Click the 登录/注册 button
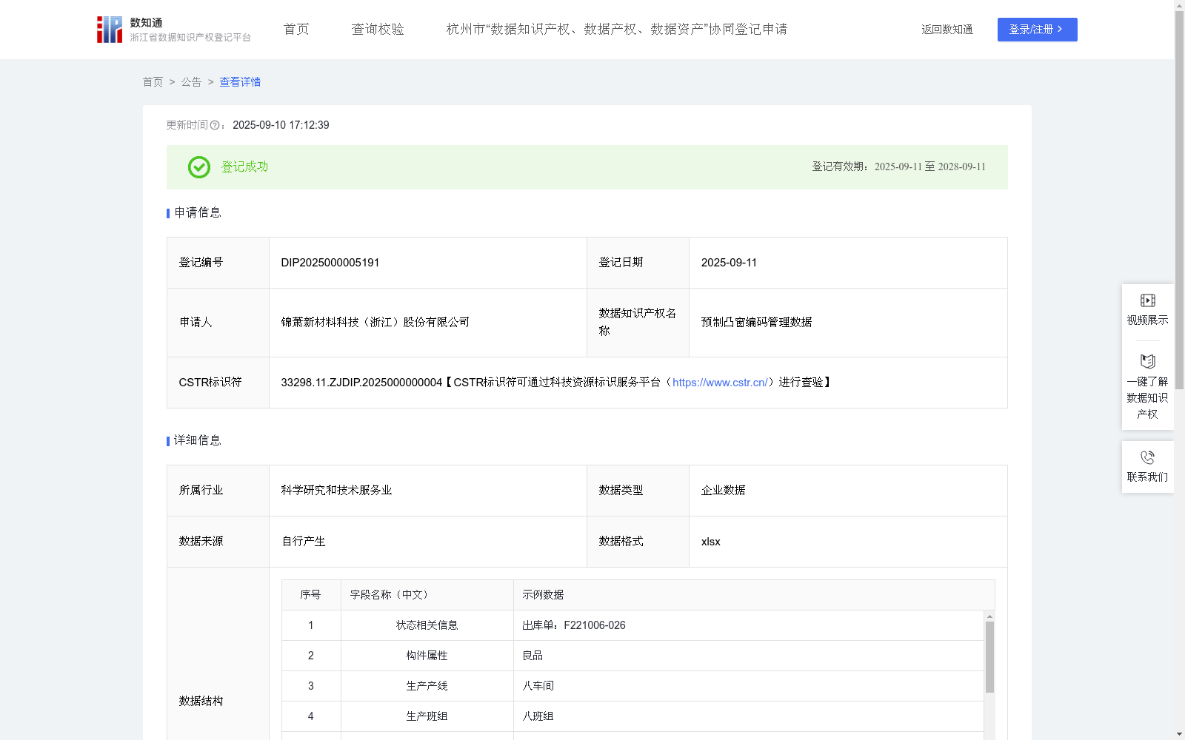This screenshot has width=1185, height=740. [1037, 30]
